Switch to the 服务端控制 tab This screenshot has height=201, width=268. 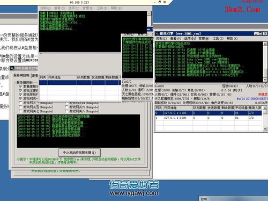[21, 75]
